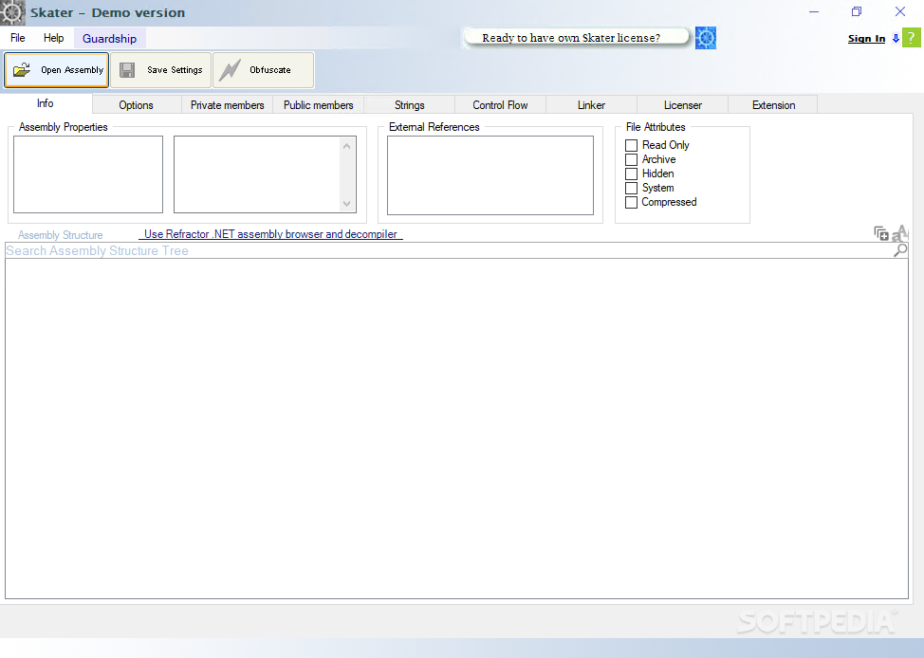Viewport: 924px width, 658px height.
Task: Click the Assembly Structure label
Action: (60, 235)
